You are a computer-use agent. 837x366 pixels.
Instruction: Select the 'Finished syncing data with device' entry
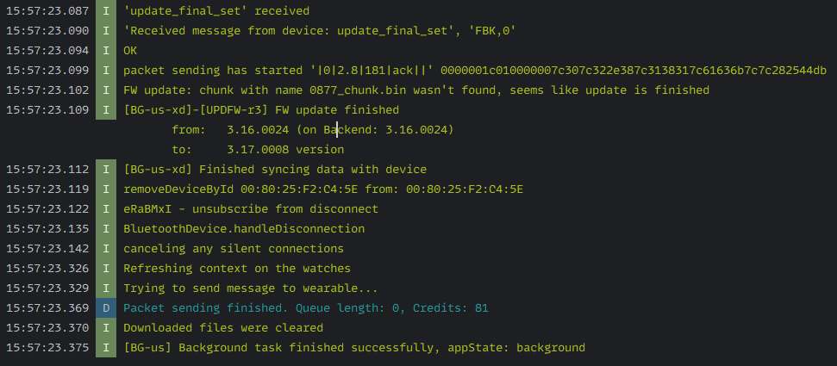pyautogui.click(x=275, y=170)
